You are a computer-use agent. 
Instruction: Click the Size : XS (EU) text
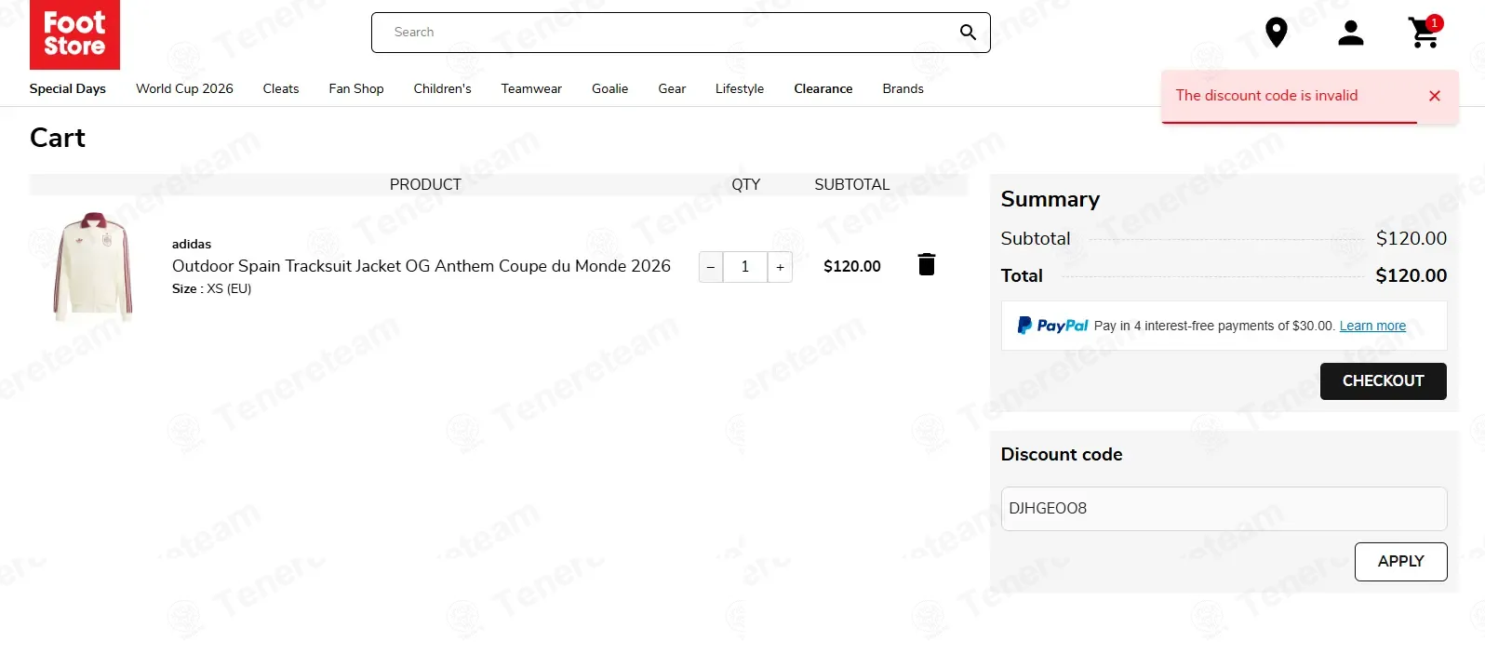pos(212,288)
